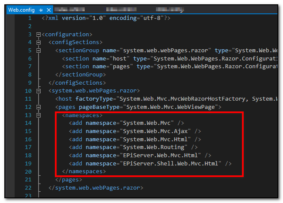This screenshot has height=203, width=283.
Task: Collapse the configSections node
Action: click(x=39, y=42)
